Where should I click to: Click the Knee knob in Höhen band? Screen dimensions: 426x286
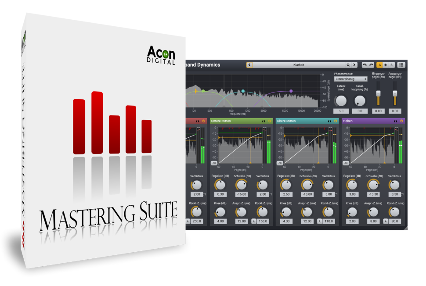click(x=352, y=212)
